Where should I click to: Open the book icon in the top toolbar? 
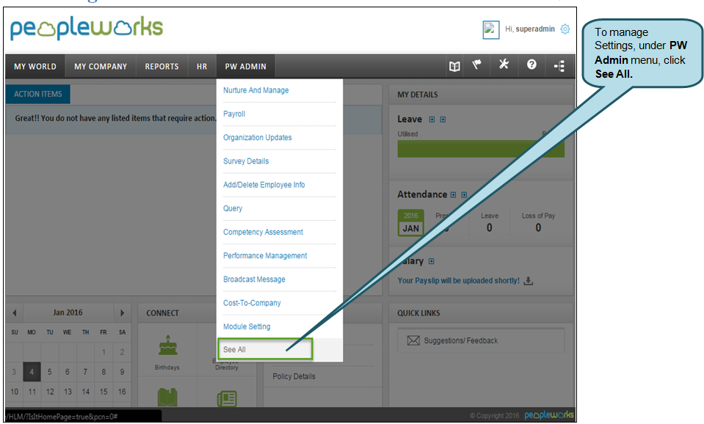[x=454, y=67]
